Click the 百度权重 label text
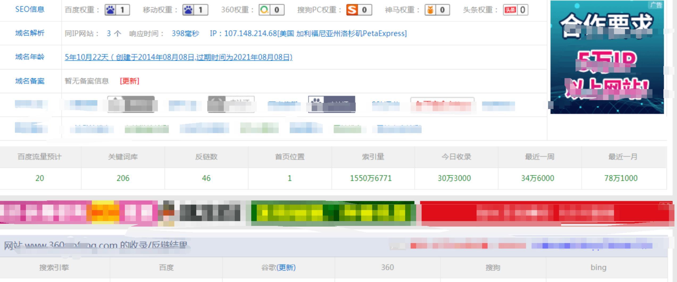This screenshot has height=282, width=677. [82, 10]
